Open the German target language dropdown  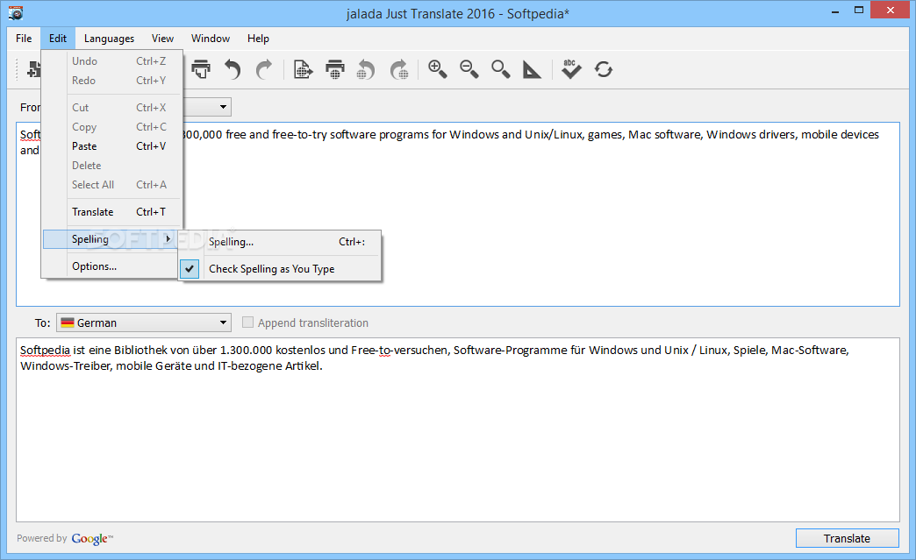coord(144,323)
